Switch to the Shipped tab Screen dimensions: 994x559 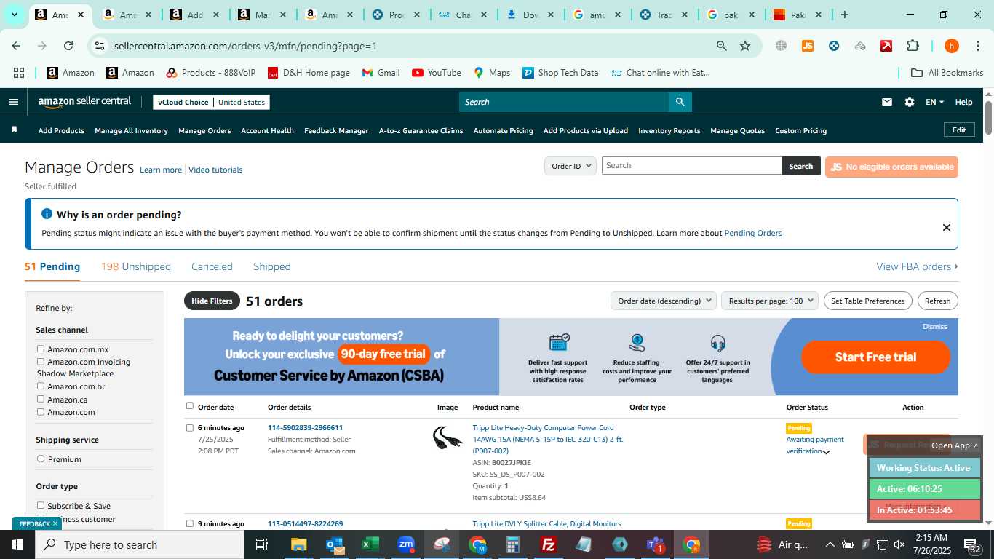(x=272, y=266)
